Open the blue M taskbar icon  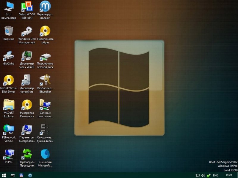(30, 175)
